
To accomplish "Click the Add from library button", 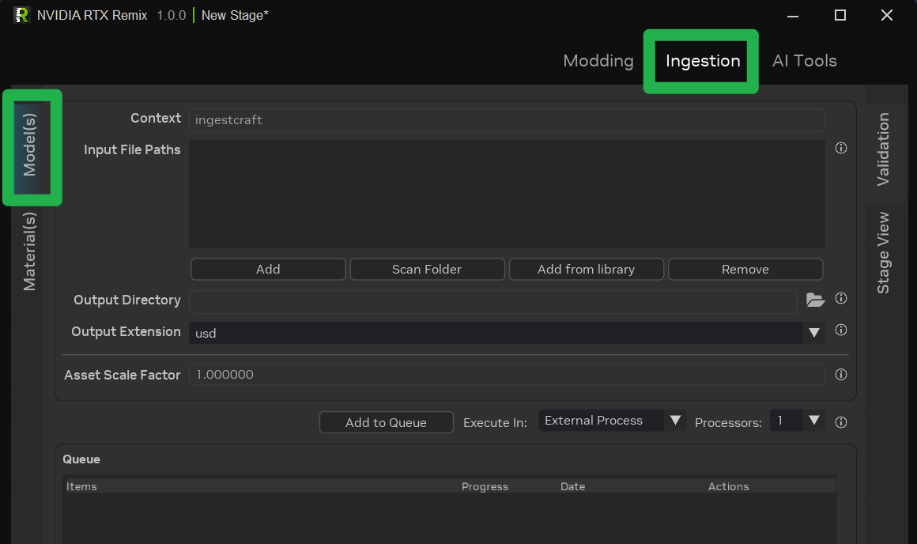I will [x=586, y=269].
